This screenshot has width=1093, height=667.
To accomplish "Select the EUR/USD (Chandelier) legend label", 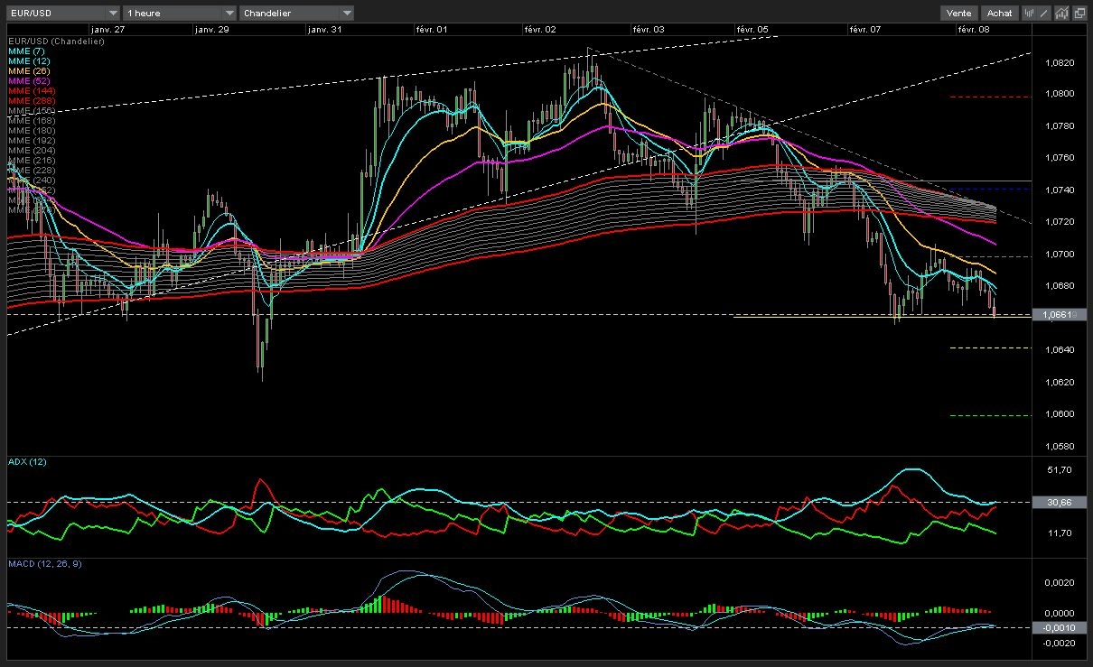I will point(56,42).
